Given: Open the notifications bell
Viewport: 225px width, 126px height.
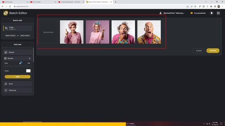Looking at the screenshot, I should coord(212,13).
